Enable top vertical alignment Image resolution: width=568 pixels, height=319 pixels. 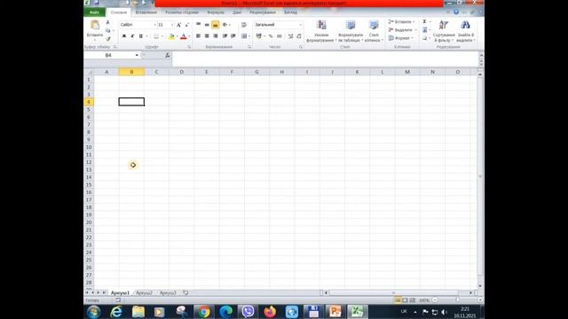[x=198, y=25]
